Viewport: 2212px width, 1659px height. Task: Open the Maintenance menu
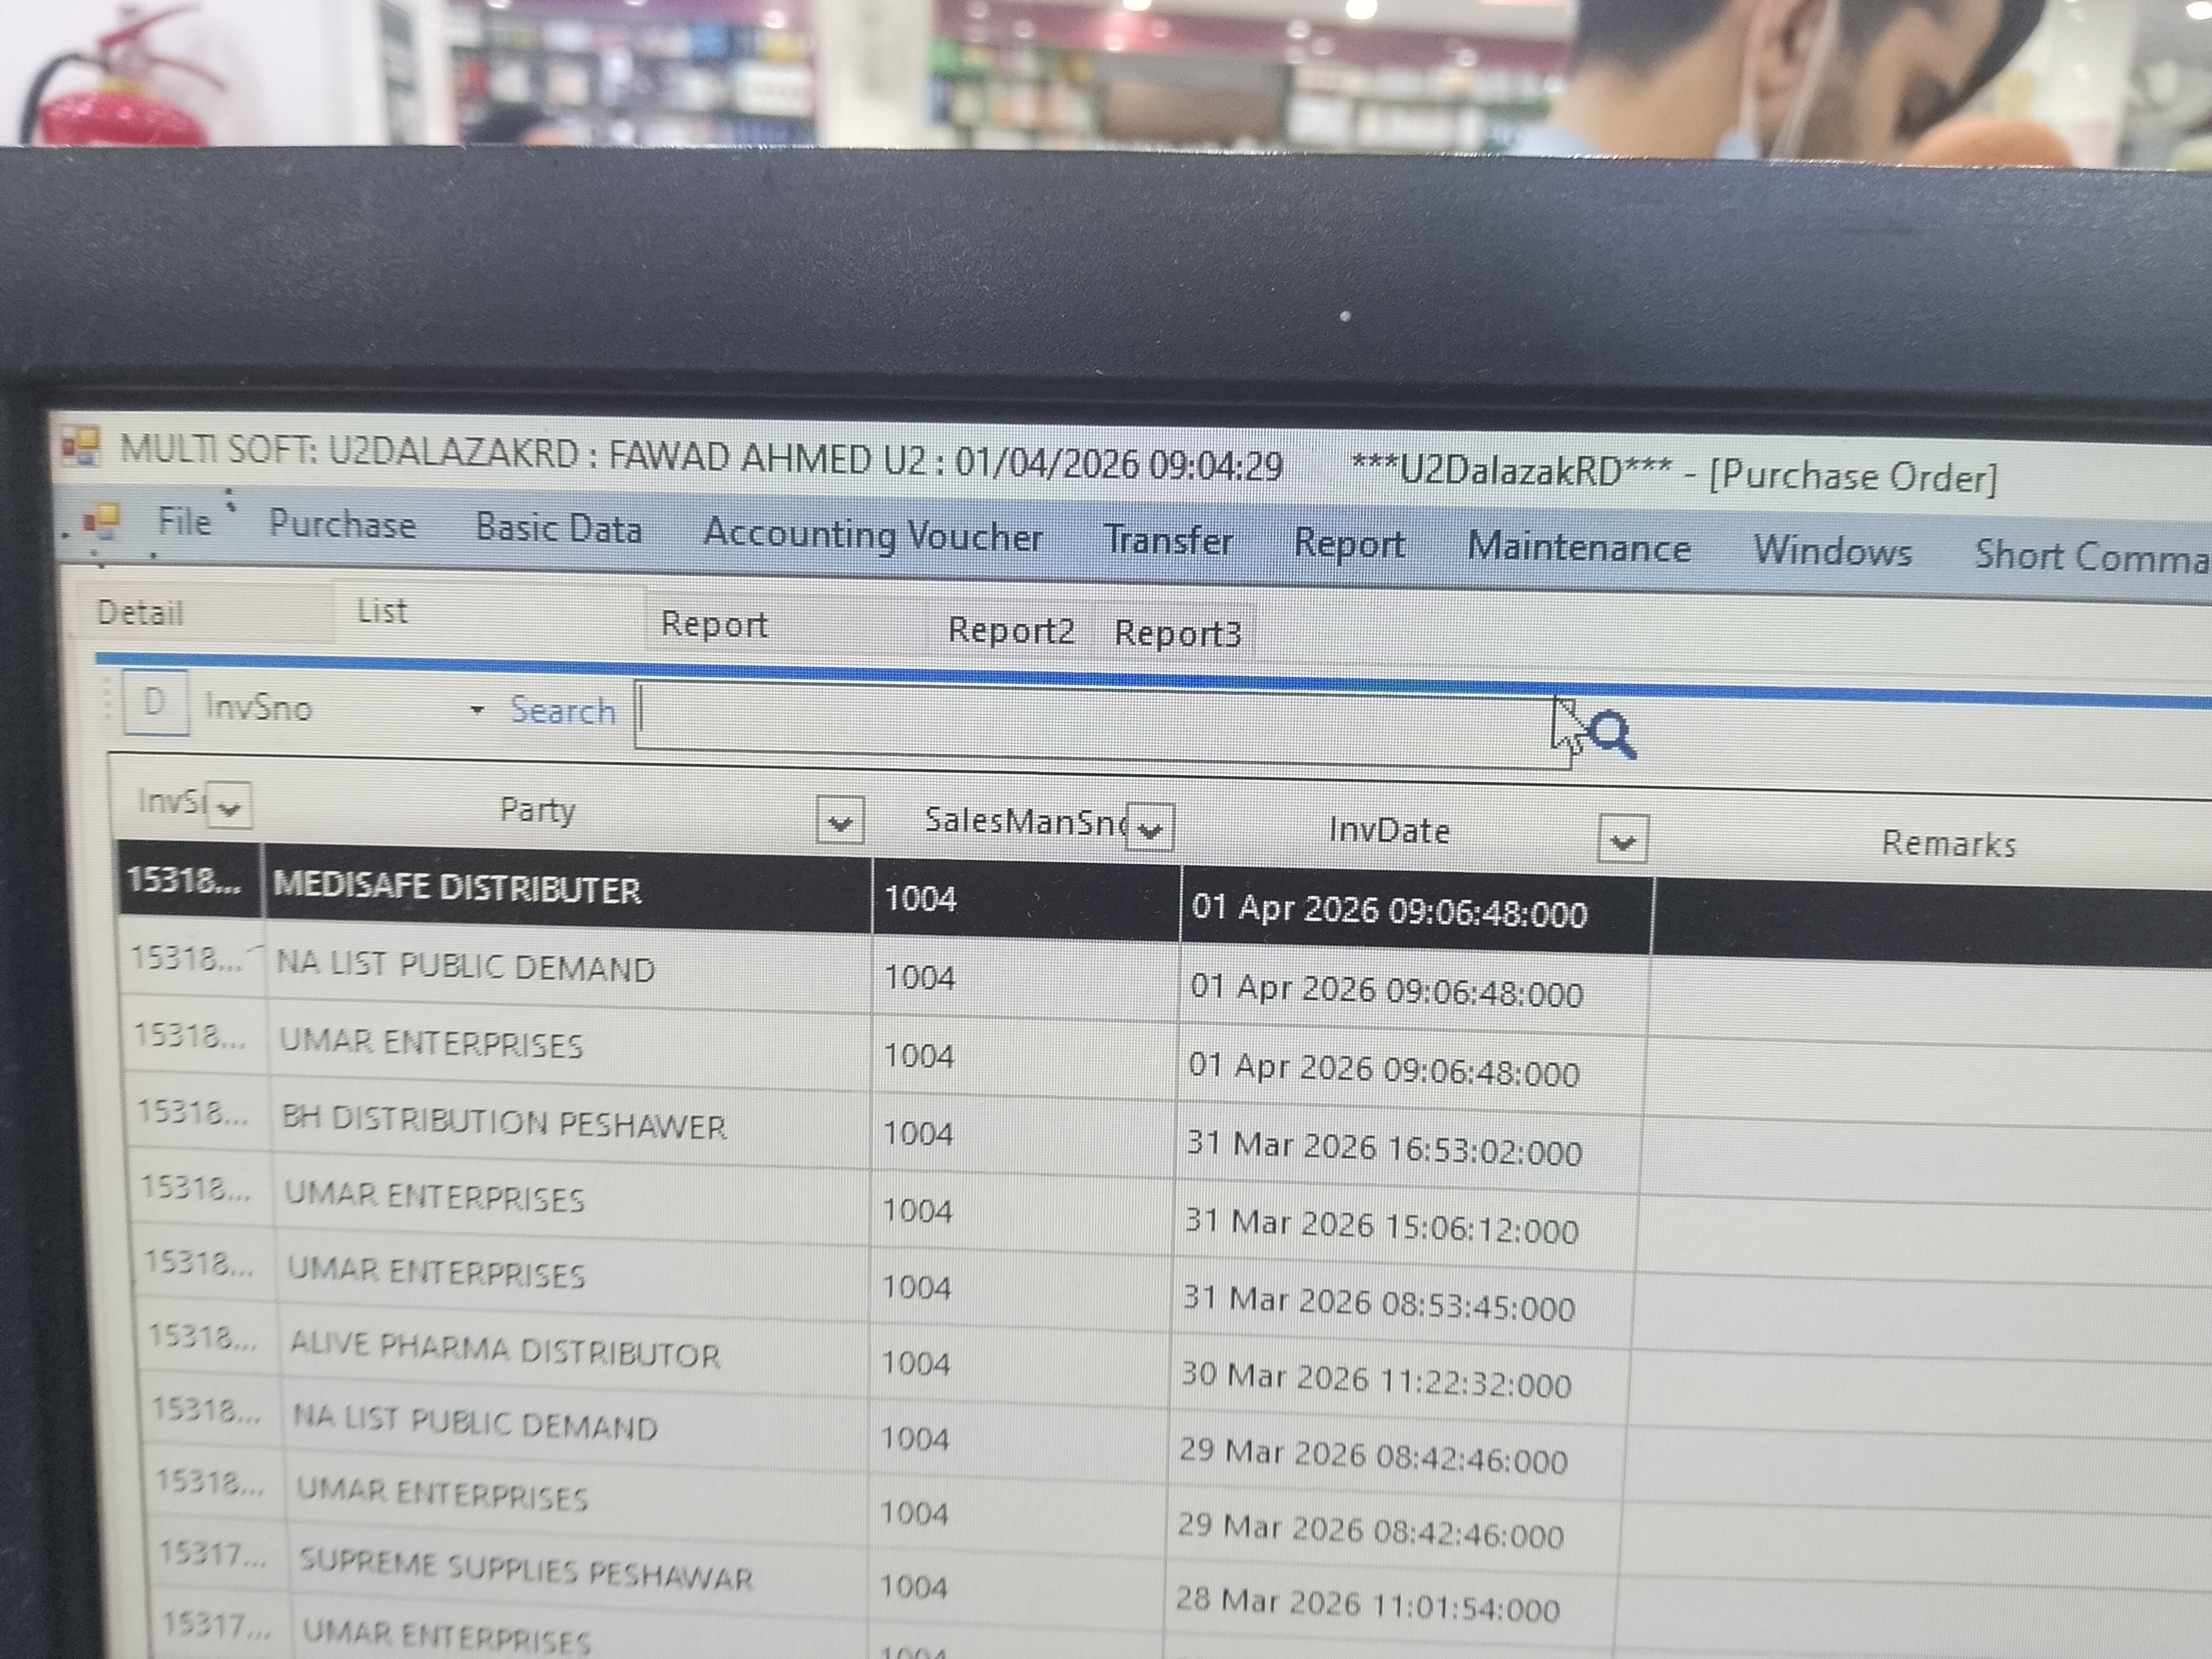click(1579, 547)
